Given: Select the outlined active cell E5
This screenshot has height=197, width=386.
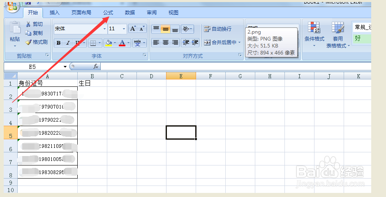Looking at the screenshot, I should (181, 132).
